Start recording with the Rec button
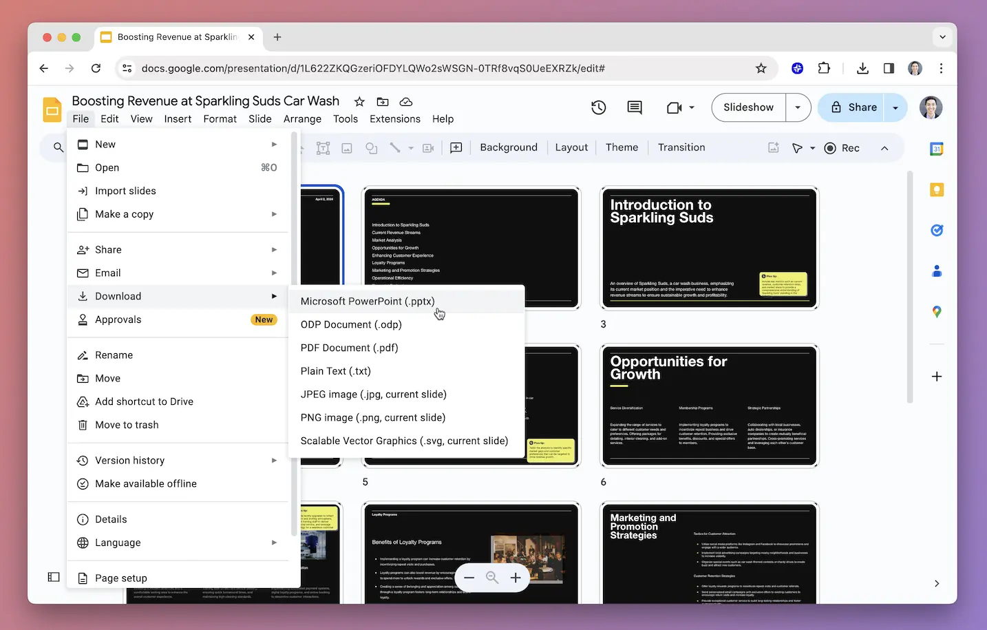 [x=841, y=147]
